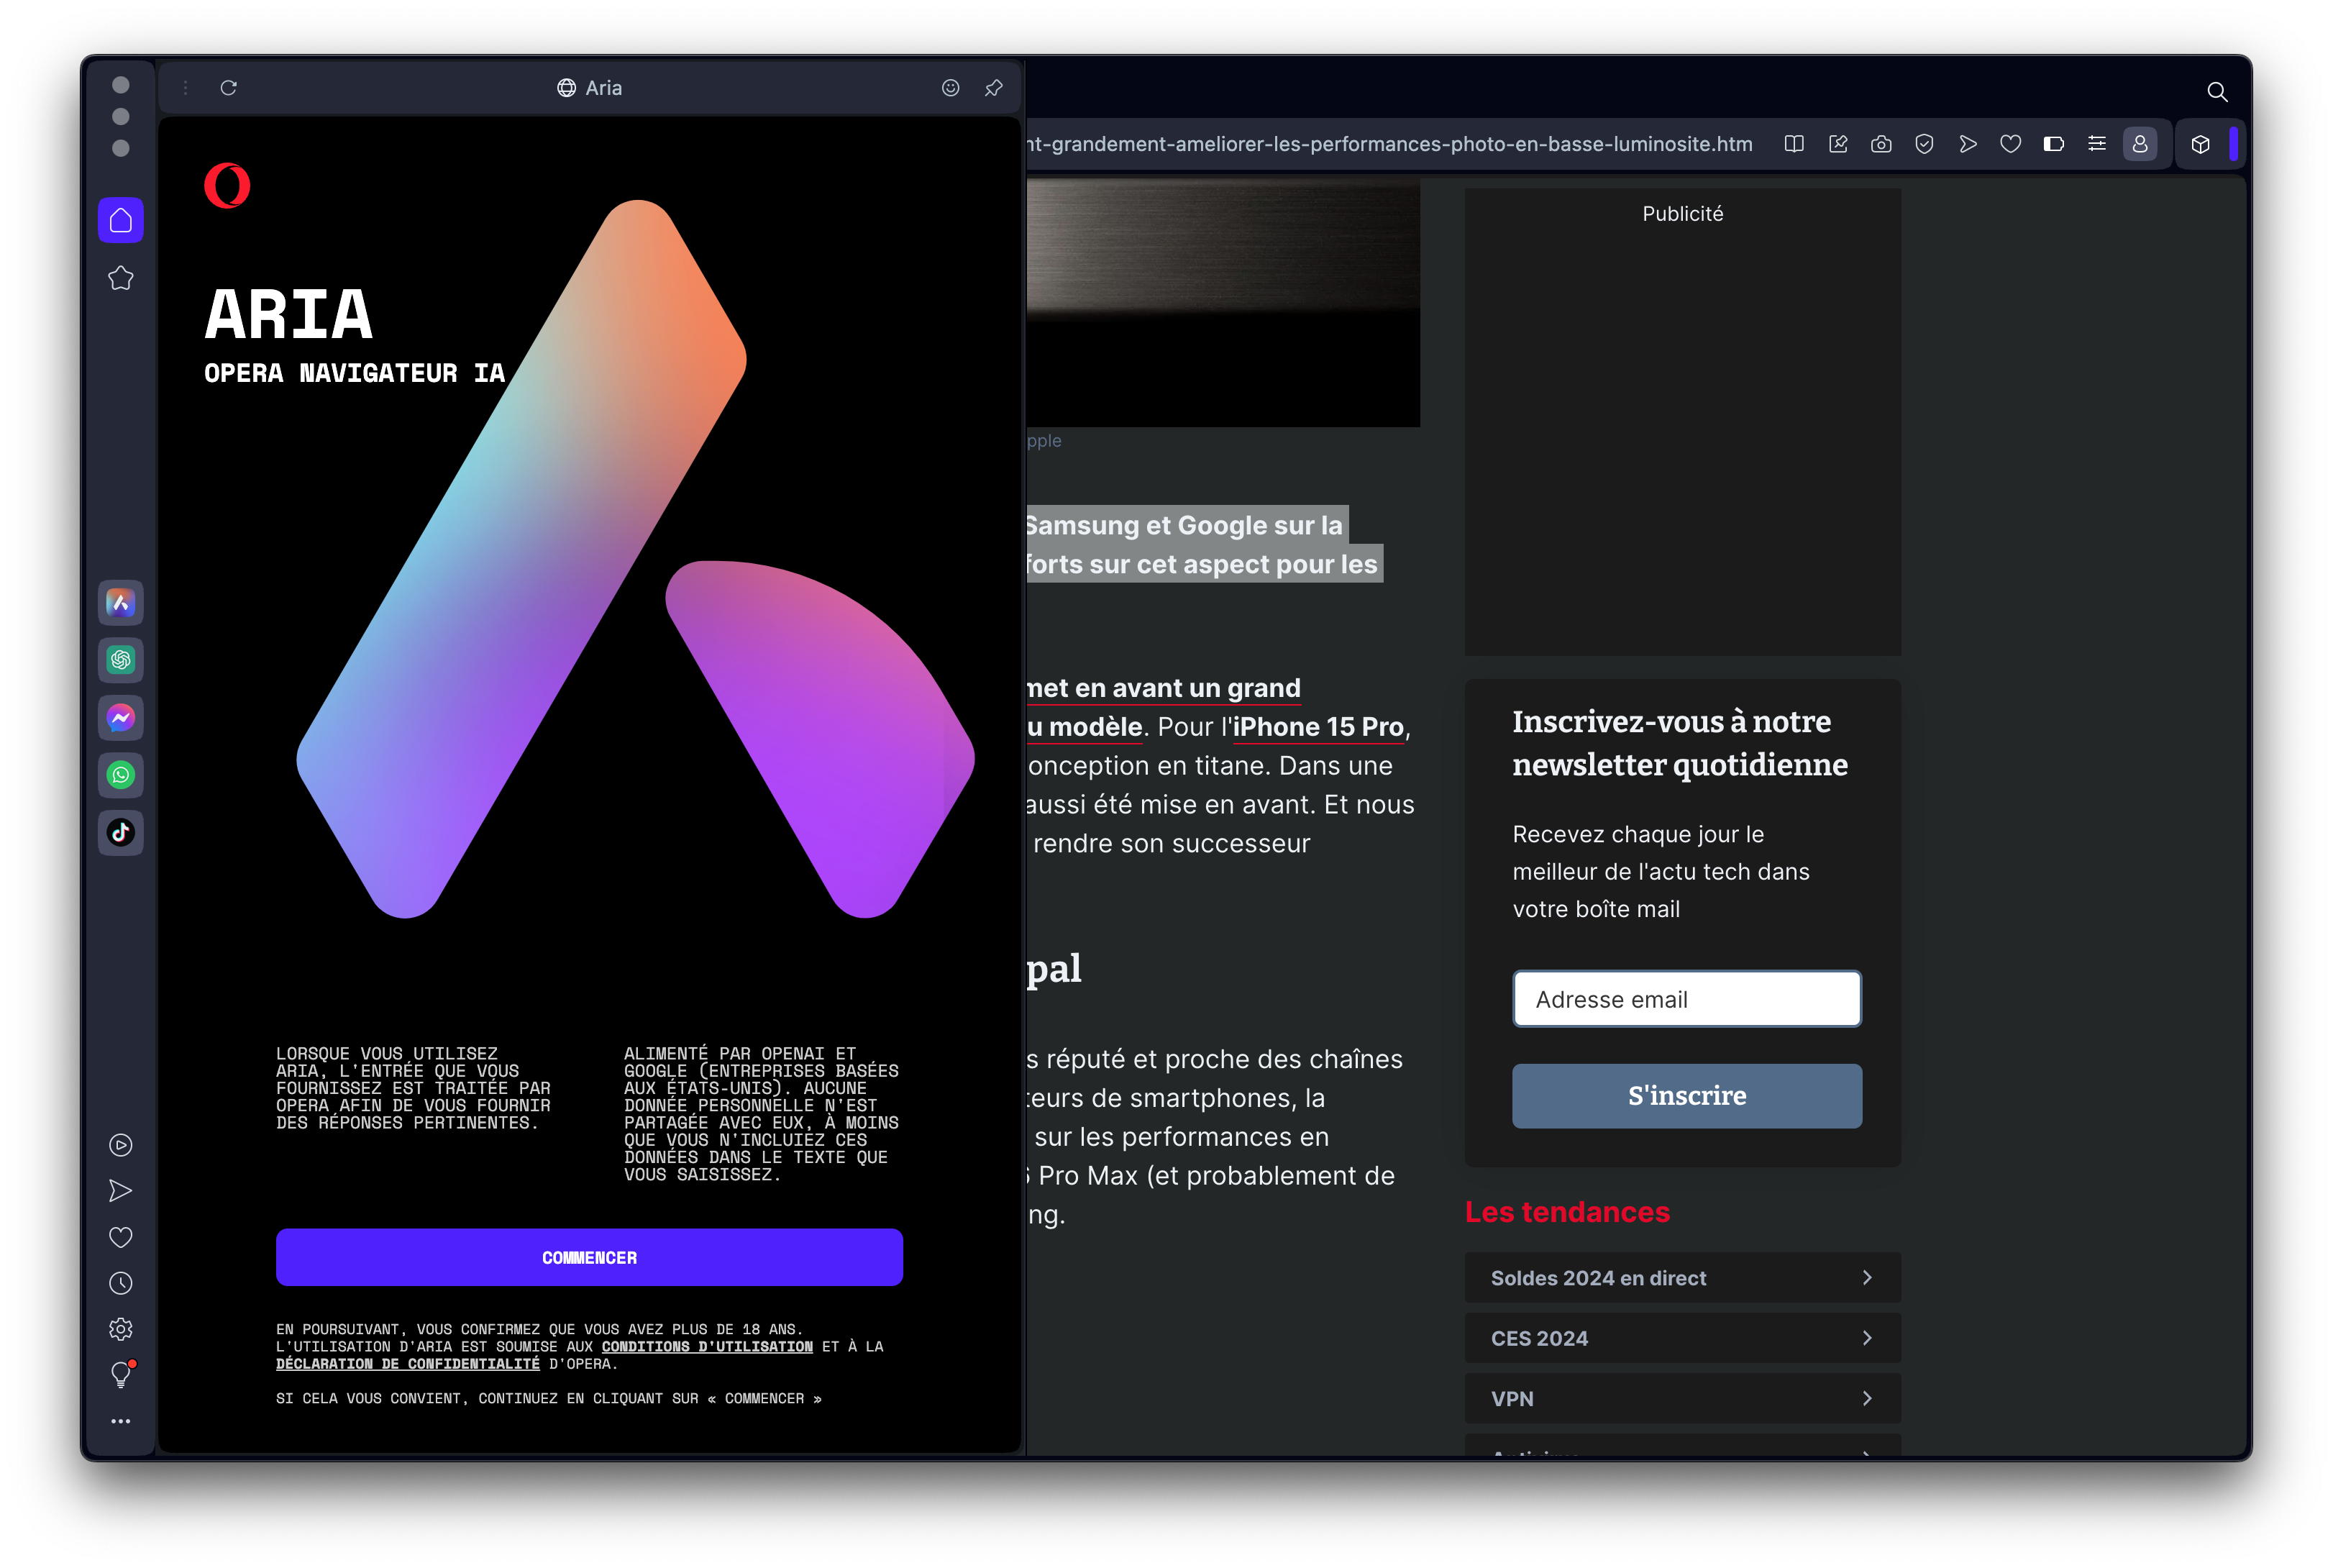Open My Flow arrow icon in the sidebar

click(121, 1191)
